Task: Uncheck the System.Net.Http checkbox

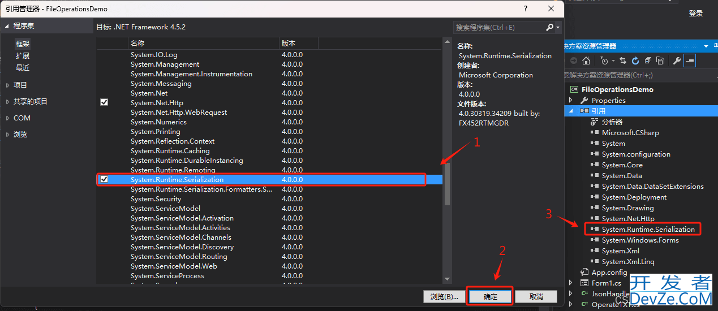Action: click(x=104, y=102)
